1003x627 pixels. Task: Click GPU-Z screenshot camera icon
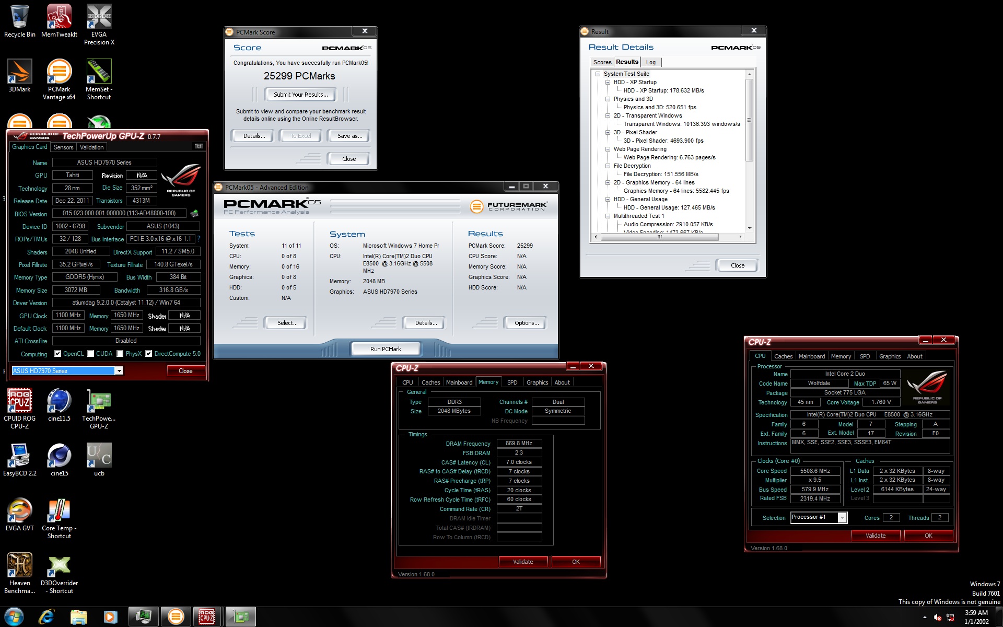coord(199,146)
